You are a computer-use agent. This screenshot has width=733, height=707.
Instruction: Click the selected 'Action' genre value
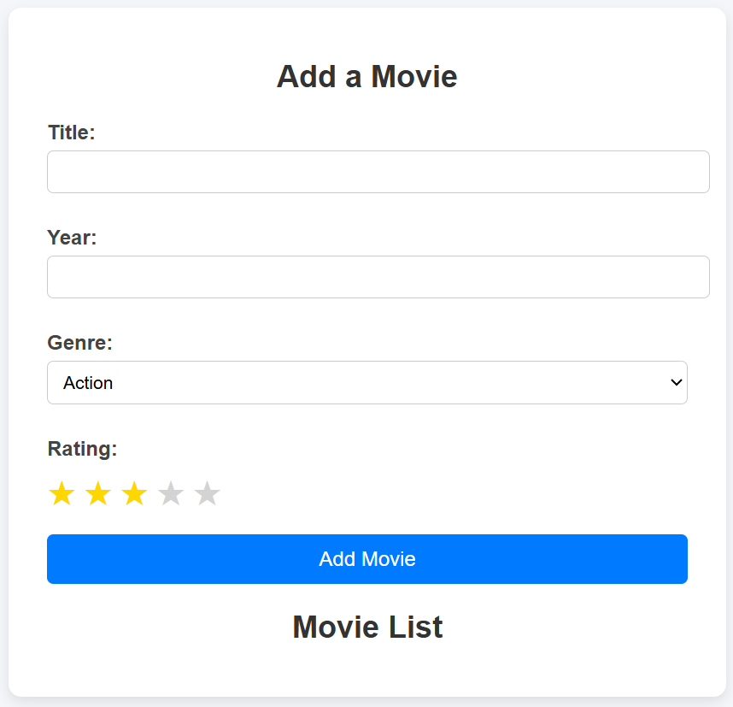coord(89,383)
